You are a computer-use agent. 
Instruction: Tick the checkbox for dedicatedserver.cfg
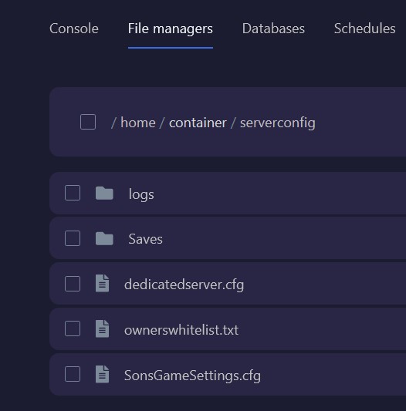(x=73, y=284)
